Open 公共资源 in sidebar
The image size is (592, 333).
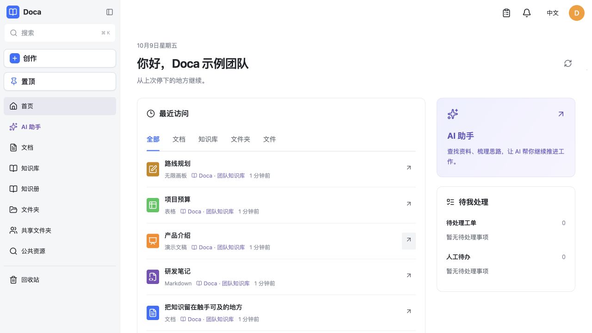point(60,251)
